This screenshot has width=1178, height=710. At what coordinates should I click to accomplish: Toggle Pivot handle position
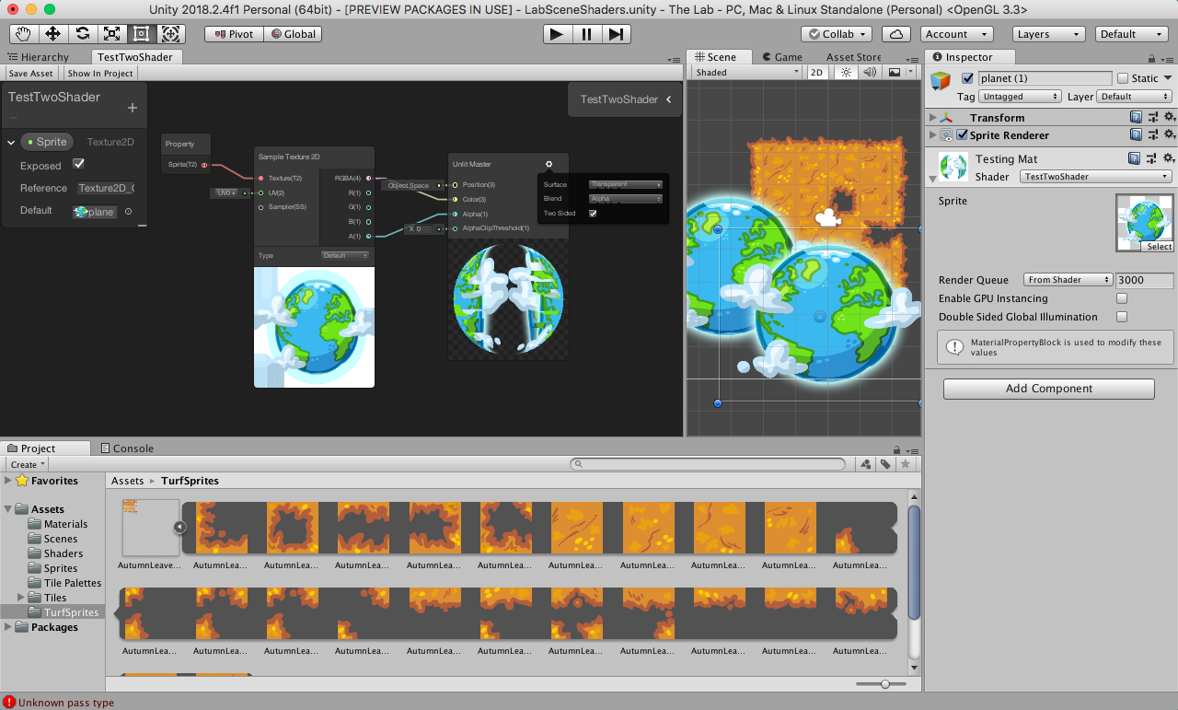(x=234, y=34)
